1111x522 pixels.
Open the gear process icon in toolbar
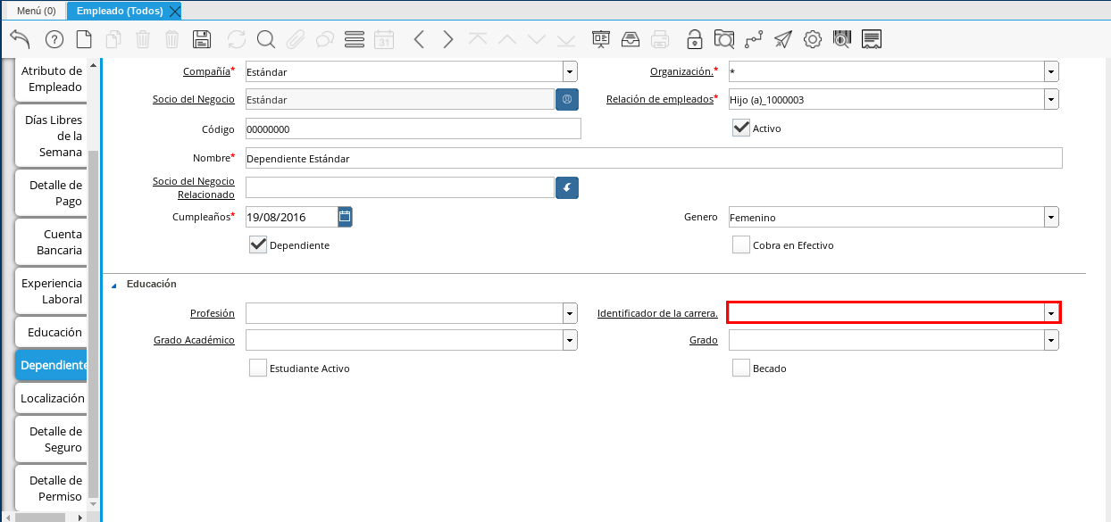tap(812, 39)
